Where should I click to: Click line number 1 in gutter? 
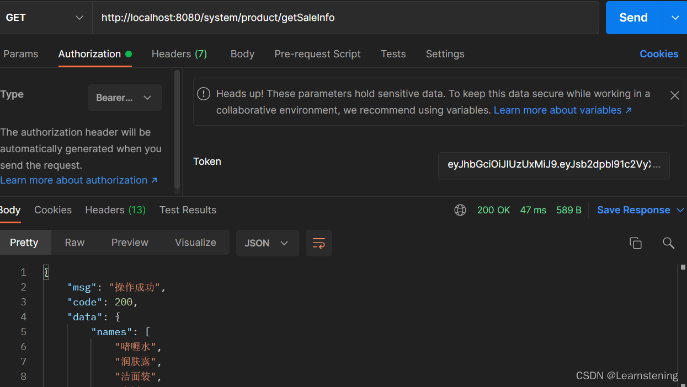[23, 272]
